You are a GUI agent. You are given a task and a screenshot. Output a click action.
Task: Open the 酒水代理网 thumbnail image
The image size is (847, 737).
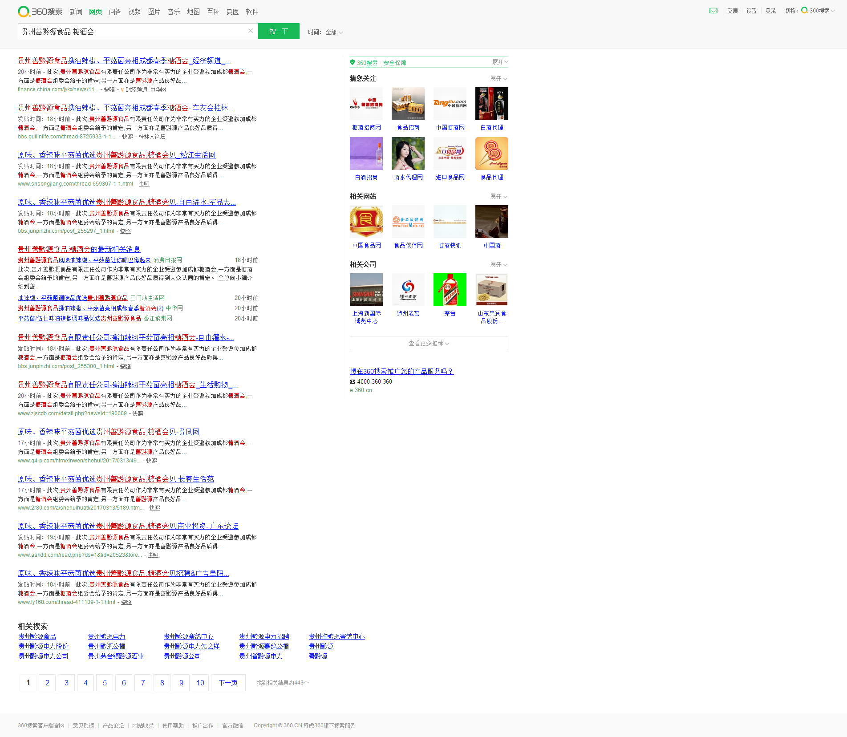tap(408, 154)
